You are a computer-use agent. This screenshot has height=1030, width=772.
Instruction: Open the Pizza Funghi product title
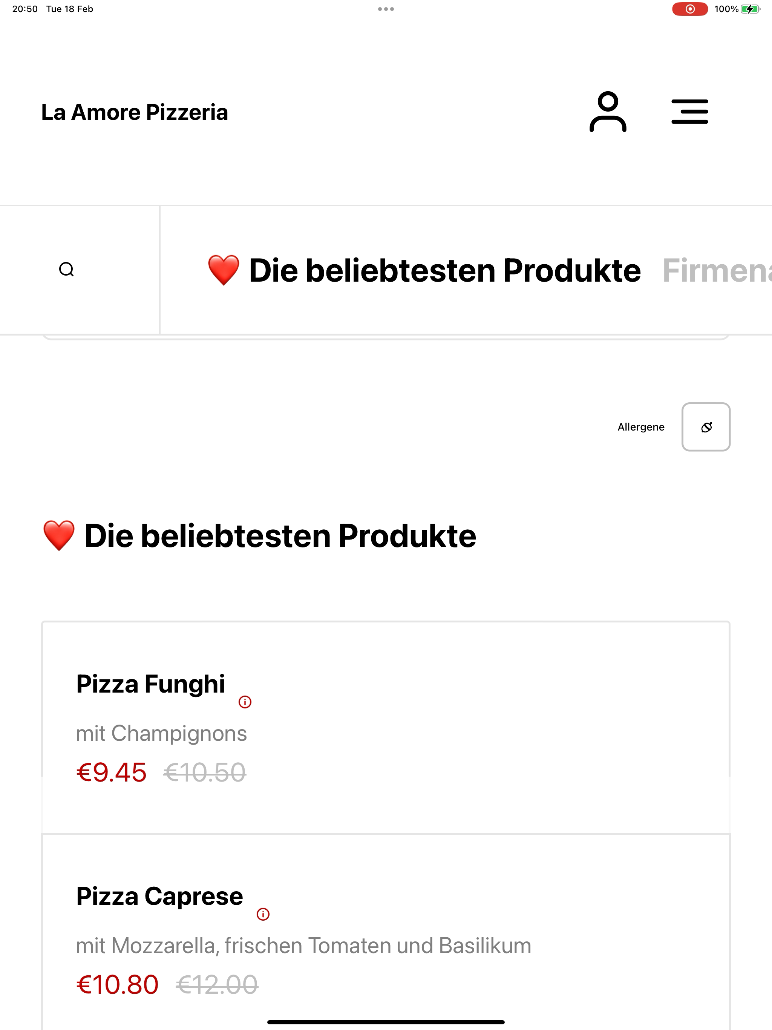click(150, 684)
